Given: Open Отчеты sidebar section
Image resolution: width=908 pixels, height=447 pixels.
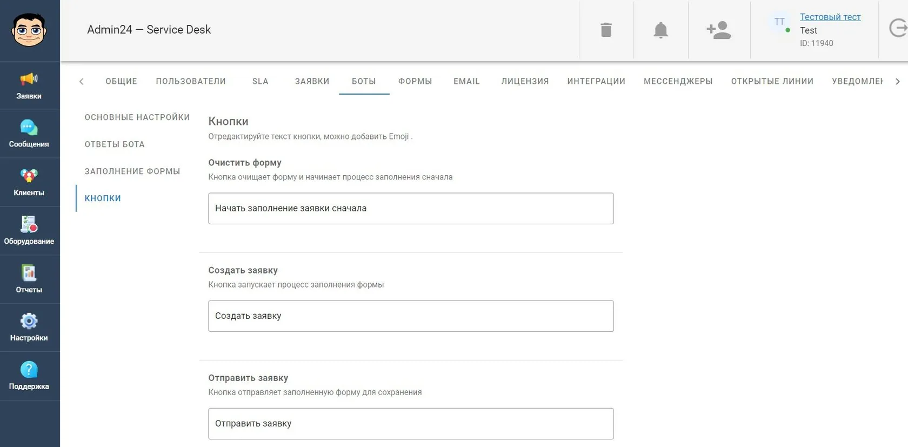Looking at the screenshot, I should point(29,279).
